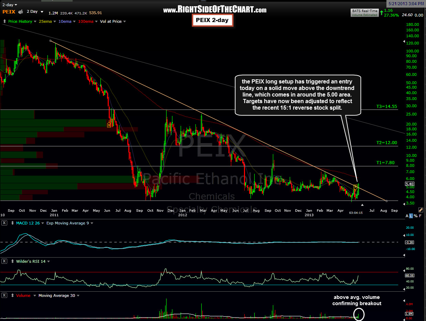Click the Volume Estimated link

click(x=364, y=15)
